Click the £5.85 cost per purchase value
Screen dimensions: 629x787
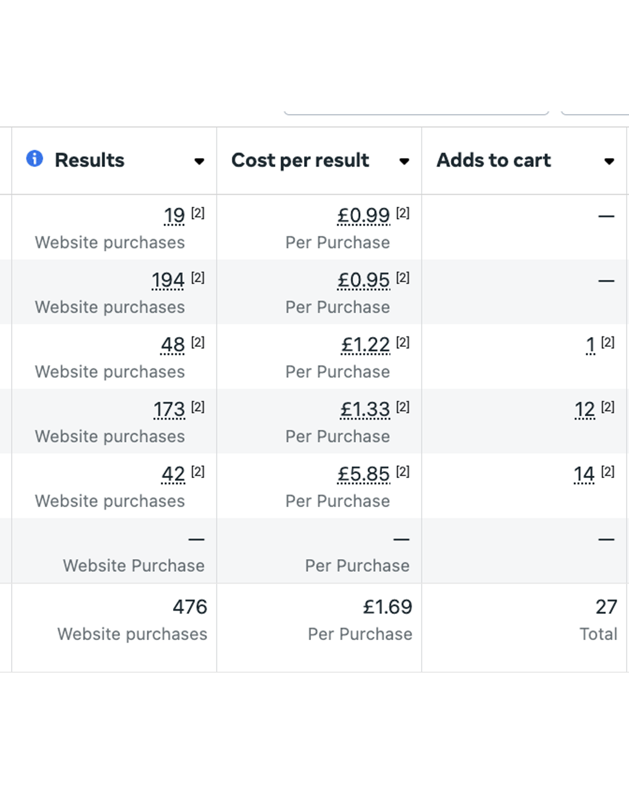(363, 475)
